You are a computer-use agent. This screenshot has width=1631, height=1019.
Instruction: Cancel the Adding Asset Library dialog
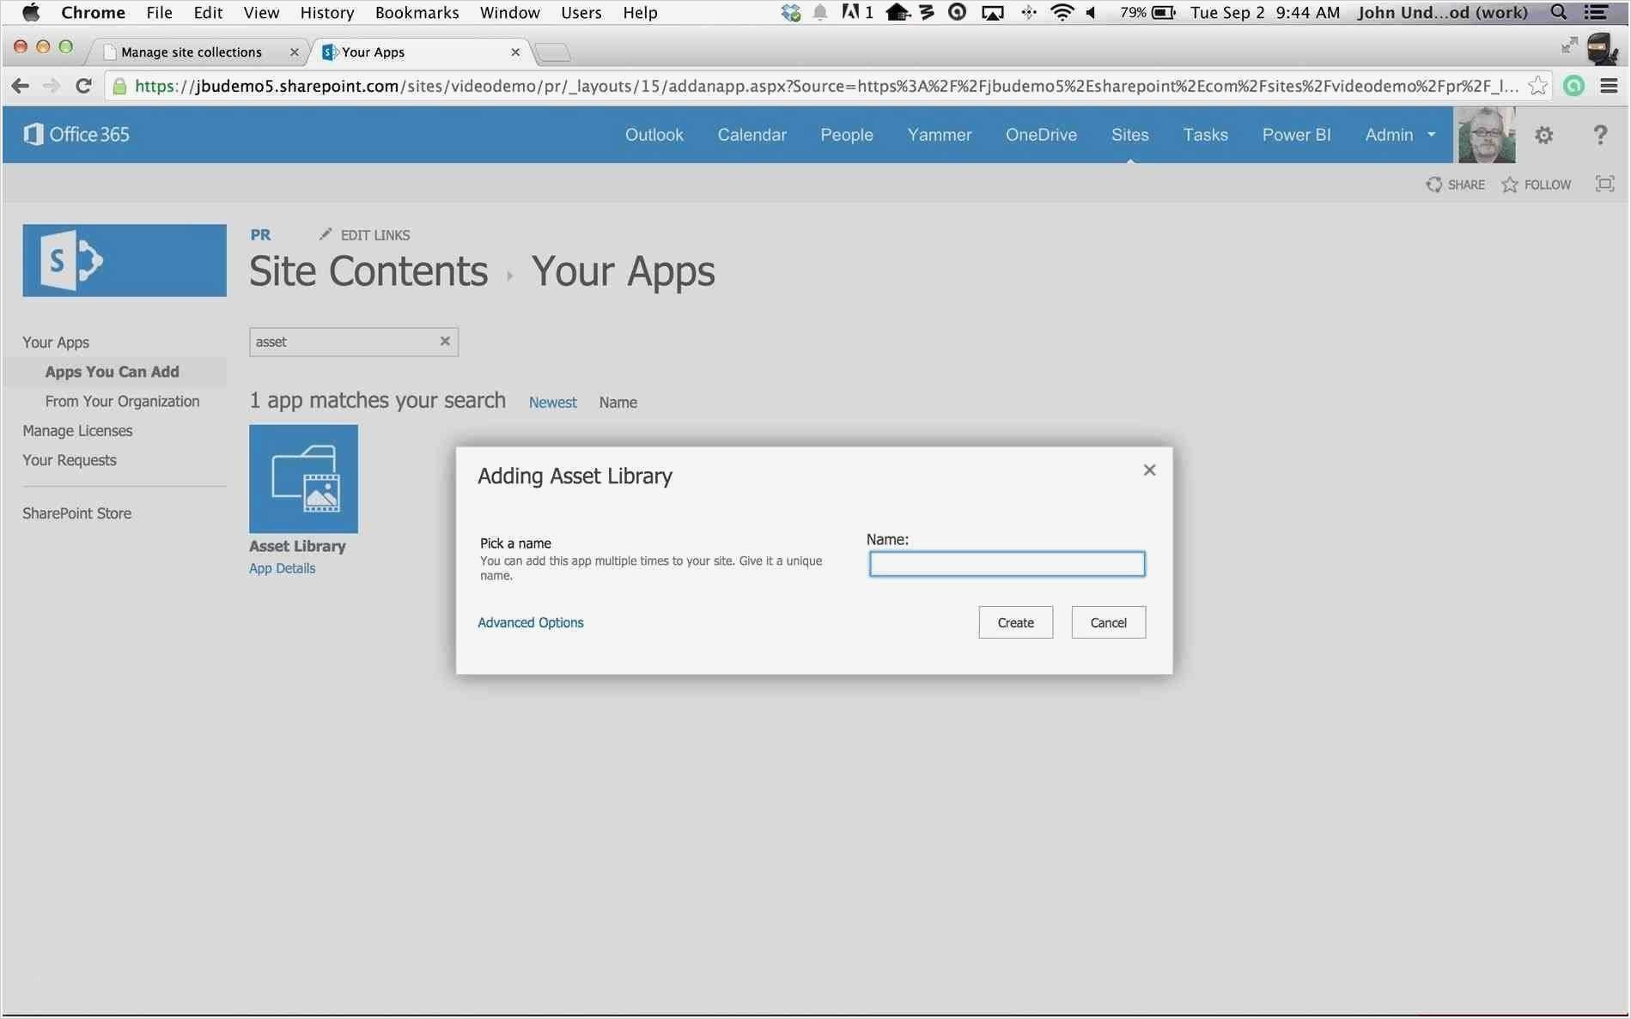[x=1108, y=622]
